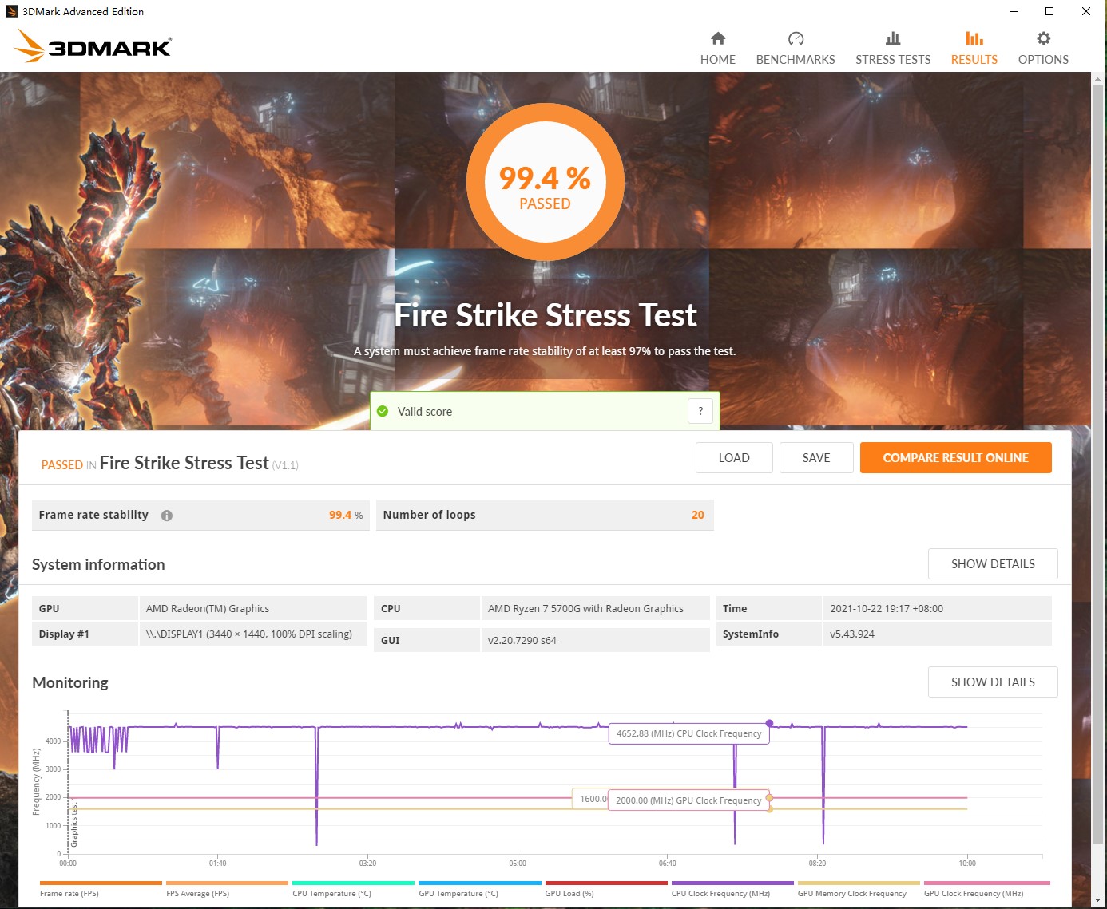Click the Time value '2021-10-22 19:17 +08:00'
Viewport: 1107px width, 909px height.
click(x=887, y=608)
